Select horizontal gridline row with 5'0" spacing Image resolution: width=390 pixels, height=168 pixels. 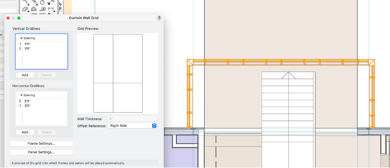[41, 101]
